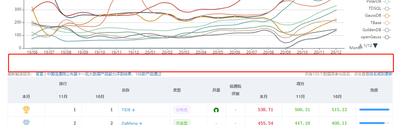Click TiDB's October score 515.22
This screenshot has width=400, height=125.
coord(339,110)
